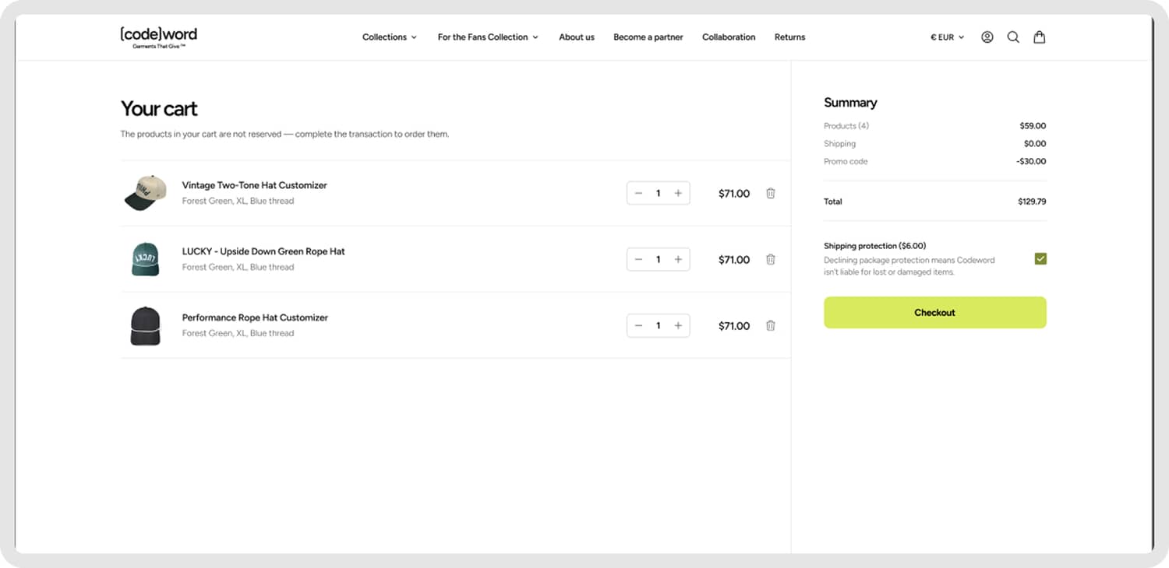Screen dimensions: 1169x568
Task: Open Performance Rope Hat Customizer product link
Action: click(255, 317)
